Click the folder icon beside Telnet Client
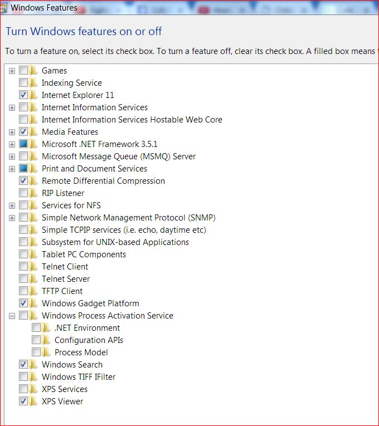The height and width of the screenshot is (426, 379). [33, 267]
